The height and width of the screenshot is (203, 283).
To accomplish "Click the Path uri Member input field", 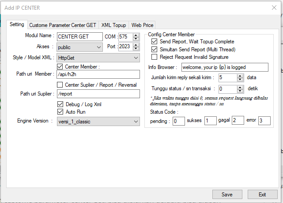I will (98, 74).
